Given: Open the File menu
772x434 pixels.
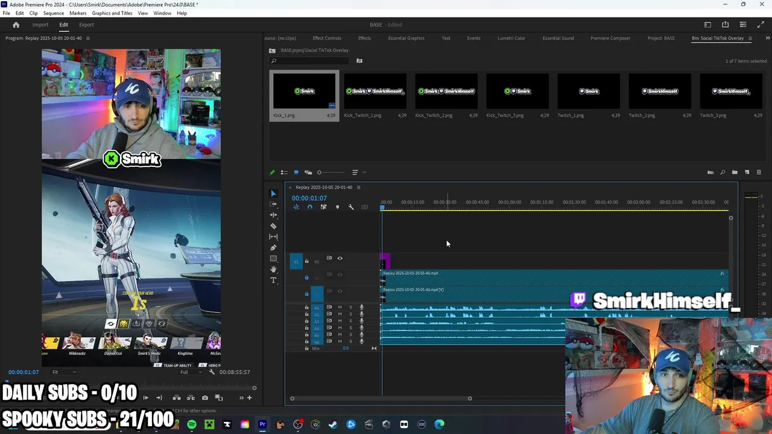Looking at the screenshot, I should point(6,13).
